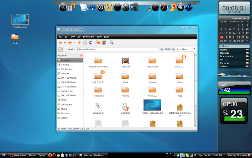This screenshot has height=158, width=252.
Task: Zoom in using the plus magnifier
Action: point(173,49)
